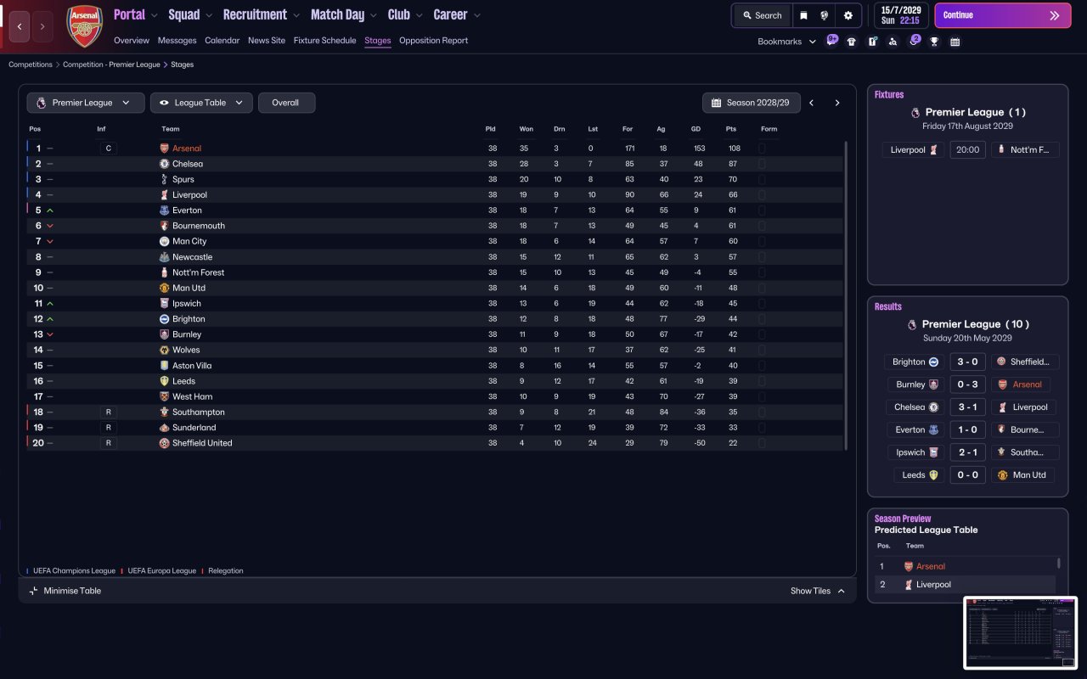Click Southampton's R relegation info badge

pos(108,412)
